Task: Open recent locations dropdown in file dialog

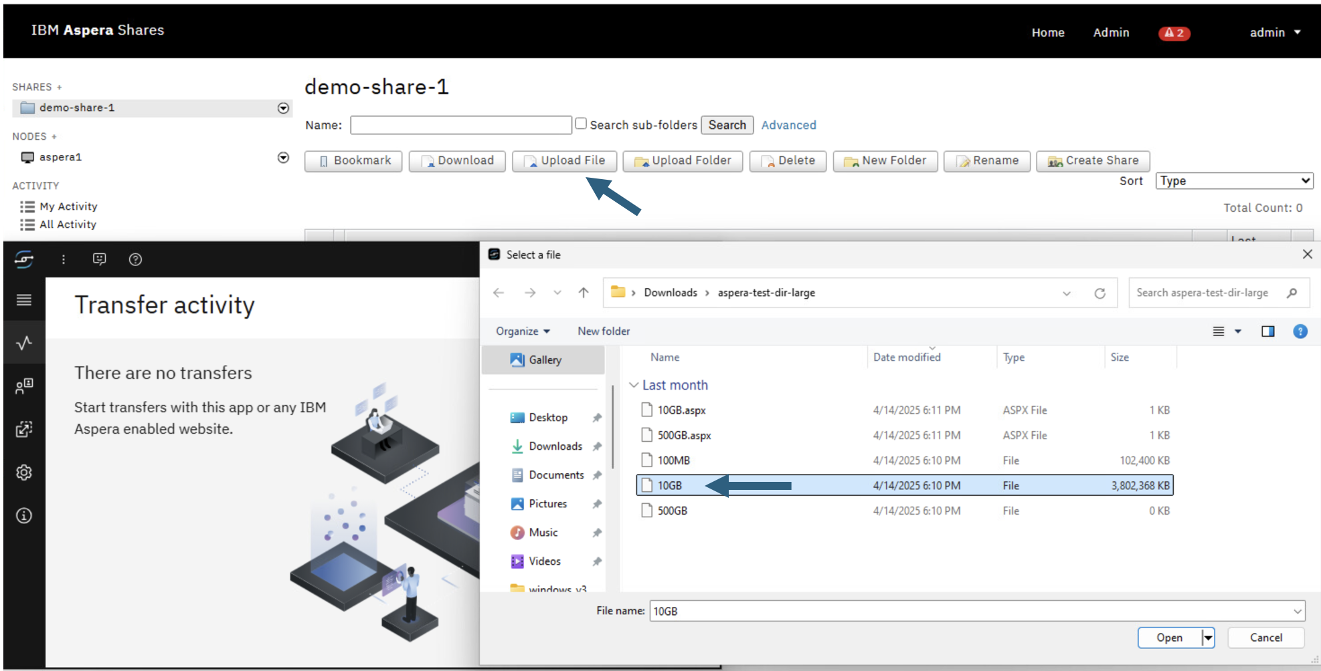Action: (557, 293)
